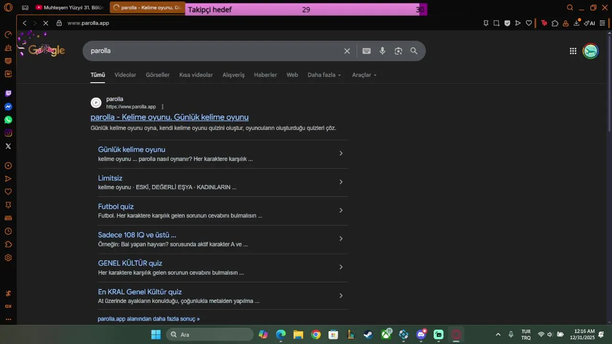Click the tab search magnifier in title bar
Screen dimensions: 612x344
point(570,8)
